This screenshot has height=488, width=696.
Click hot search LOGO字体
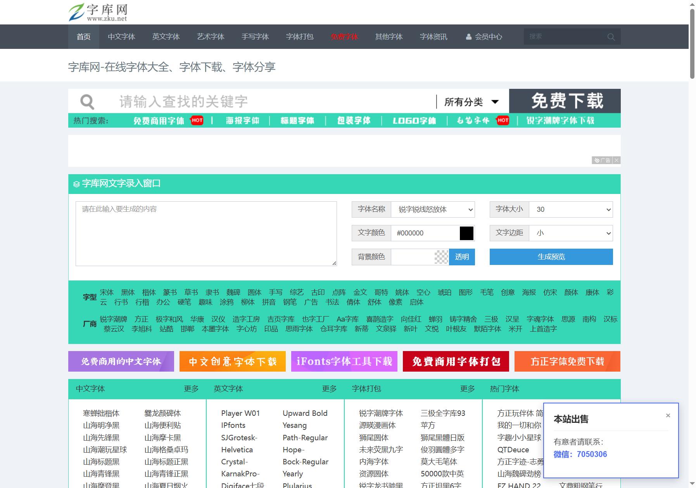pyautogui.click(x=414, y=121)
